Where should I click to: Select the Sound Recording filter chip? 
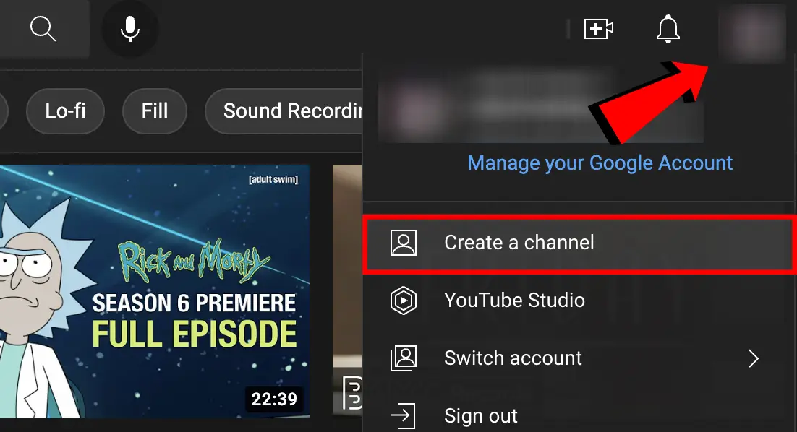click(289, 111)
